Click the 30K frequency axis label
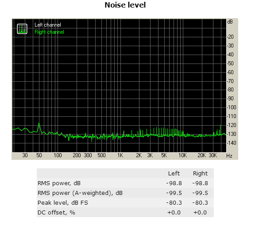Image resolution: width=259 pixels, height=226 pixels. [x=213, y=155]
